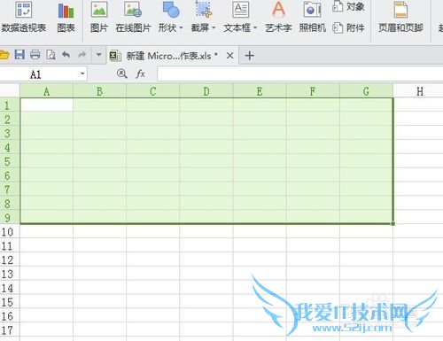The height and width of the screenshot is (341, 443).
Task: Open online pictures (在线图片)
Action: (133, 17)
